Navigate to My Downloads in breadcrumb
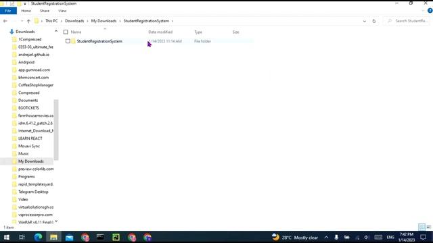 (x=104, y=21)
